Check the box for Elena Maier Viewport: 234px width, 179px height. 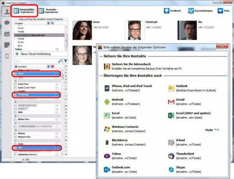click(x=15, y=119)
